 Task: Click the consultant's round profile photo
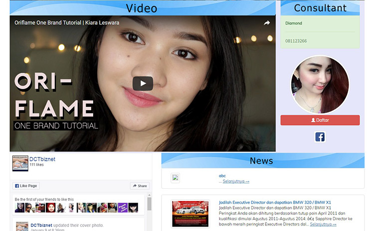(x=320, y=85)
